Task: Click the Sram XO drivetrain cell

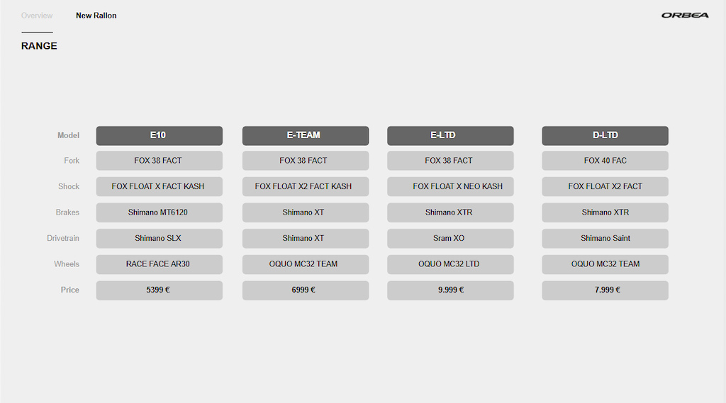Action: tap(450, 238)
